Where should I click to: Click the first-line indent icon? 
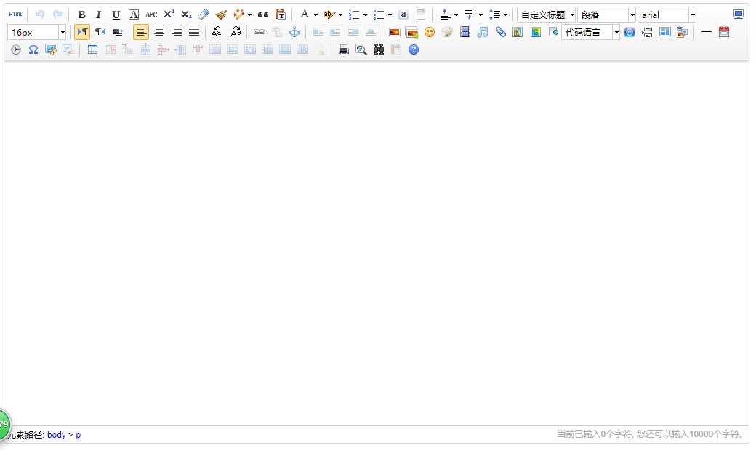(118, 32)
